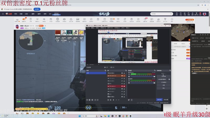Screen dimensions: 210x118
Task: Open the 分类 dropdown in Douyu navbar
Action: [x=27, y=14]
